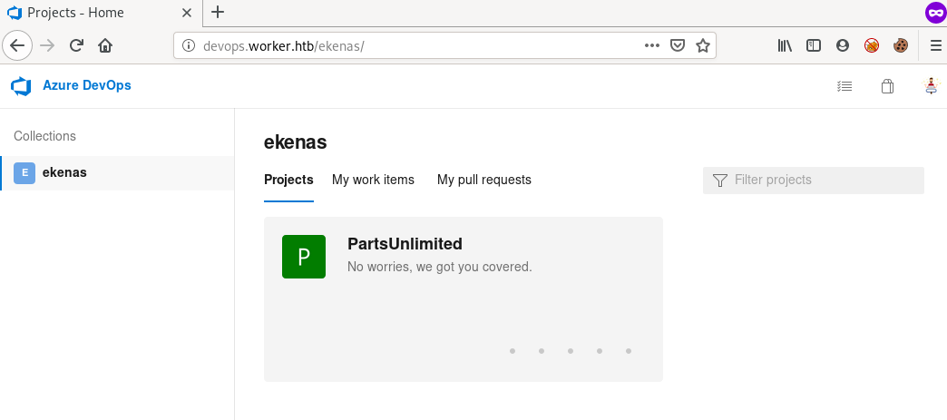
Task: Open a new browser tab
Action: (x=218, y=13)
